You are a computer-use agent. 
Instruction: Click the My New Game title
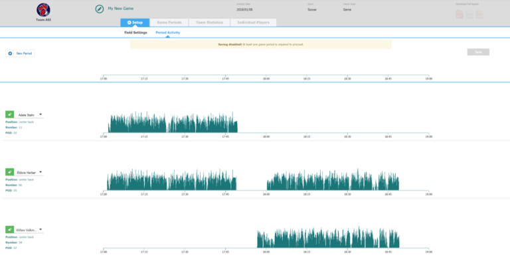(x=121, y=9)
